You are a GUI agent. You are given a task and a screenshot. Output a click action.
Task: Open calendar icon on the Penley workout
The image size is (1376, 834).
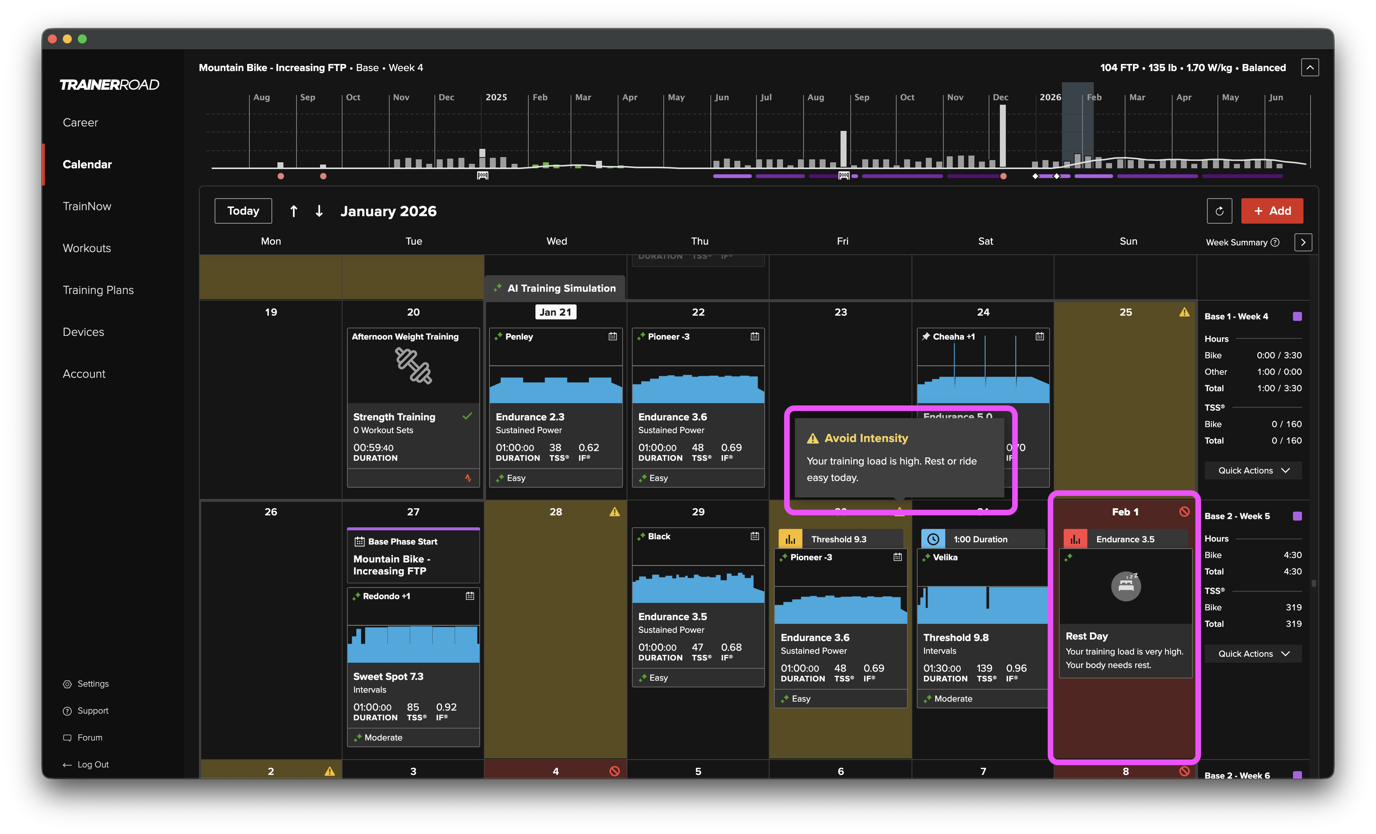612,336
